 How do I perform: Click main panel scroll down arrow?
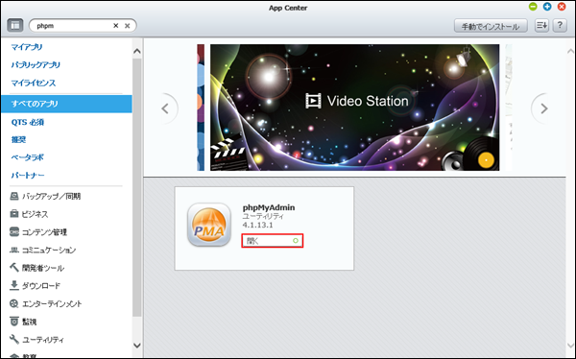click(570, 346)
